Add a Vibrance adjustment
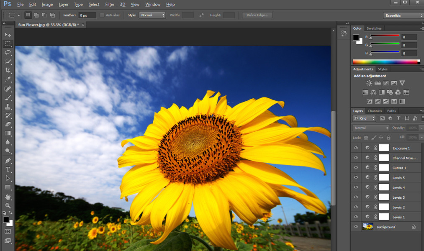The width and height of the screenshot is (424, 251). pyautogui.click(x=402, y=83)
